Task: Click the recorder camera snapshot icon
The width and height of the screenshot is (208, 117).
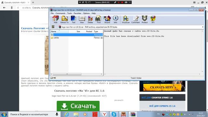Action: pos(126,2)
